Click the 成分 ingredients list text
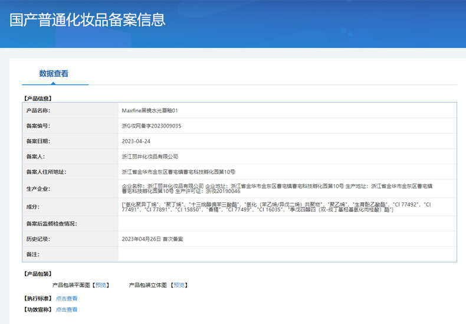The width and height of the screenshot is (466, 324). pos(277,207)
